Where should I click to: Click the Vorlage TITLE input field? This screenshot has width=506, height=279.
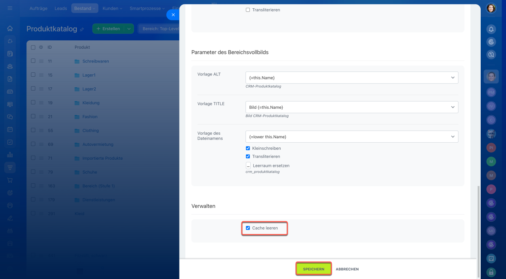[x=352, y=107]
